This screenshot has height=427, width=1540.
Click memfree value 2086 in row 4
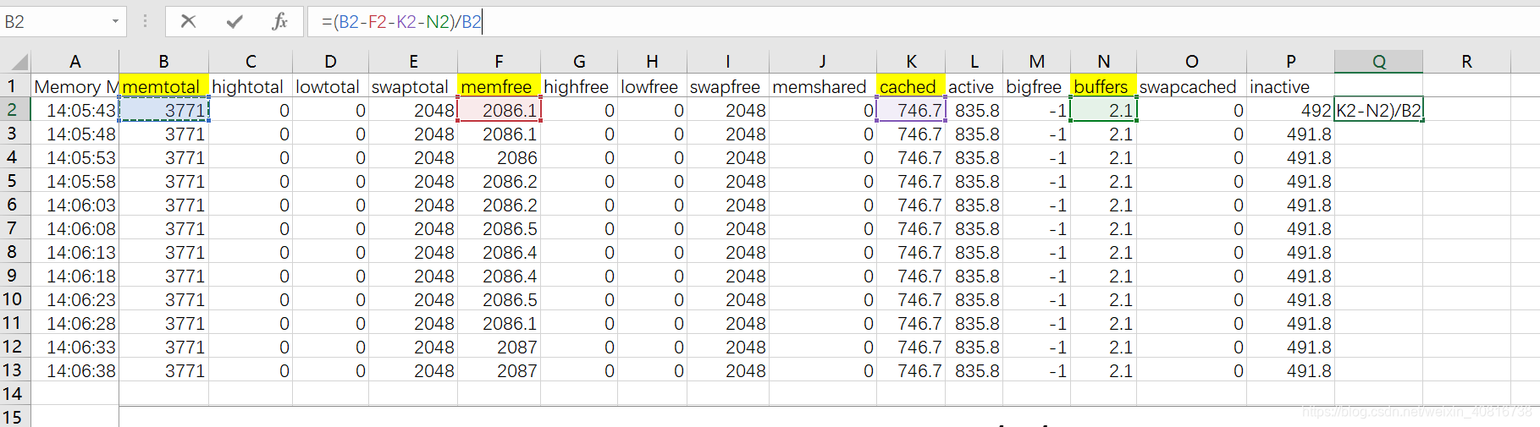pyautogui.click(x=499, y=157)
